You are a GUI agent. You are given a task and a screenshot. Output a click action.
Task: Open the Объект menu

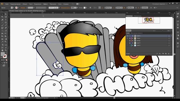[x=25, y=4]
